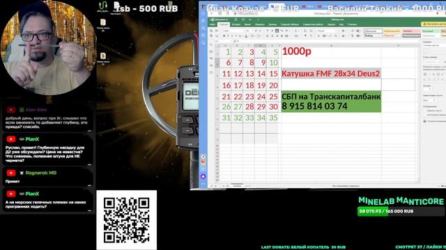
Task: Select the red cell numbered 18
Action: (249, 85)
